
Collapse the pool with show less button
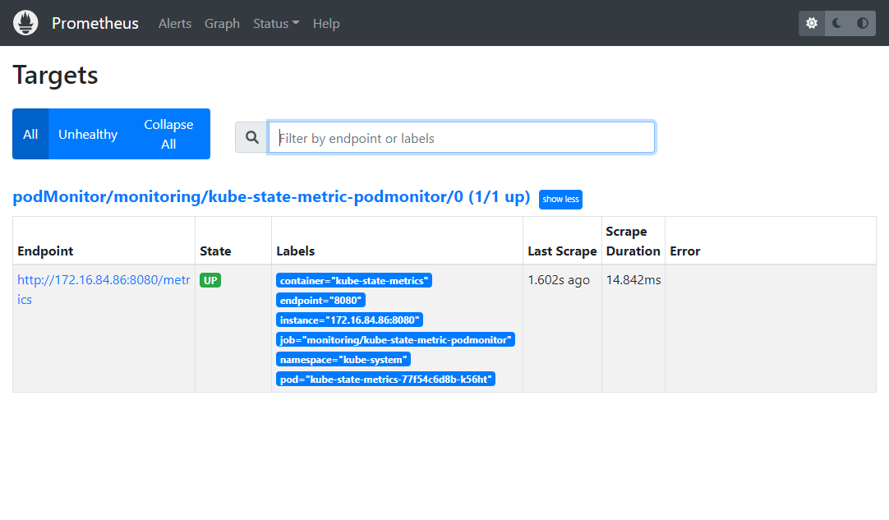point(560,199)
